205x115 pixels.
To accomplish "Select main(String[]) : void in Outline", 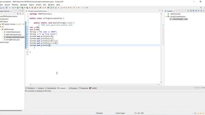I will (179, 19).
